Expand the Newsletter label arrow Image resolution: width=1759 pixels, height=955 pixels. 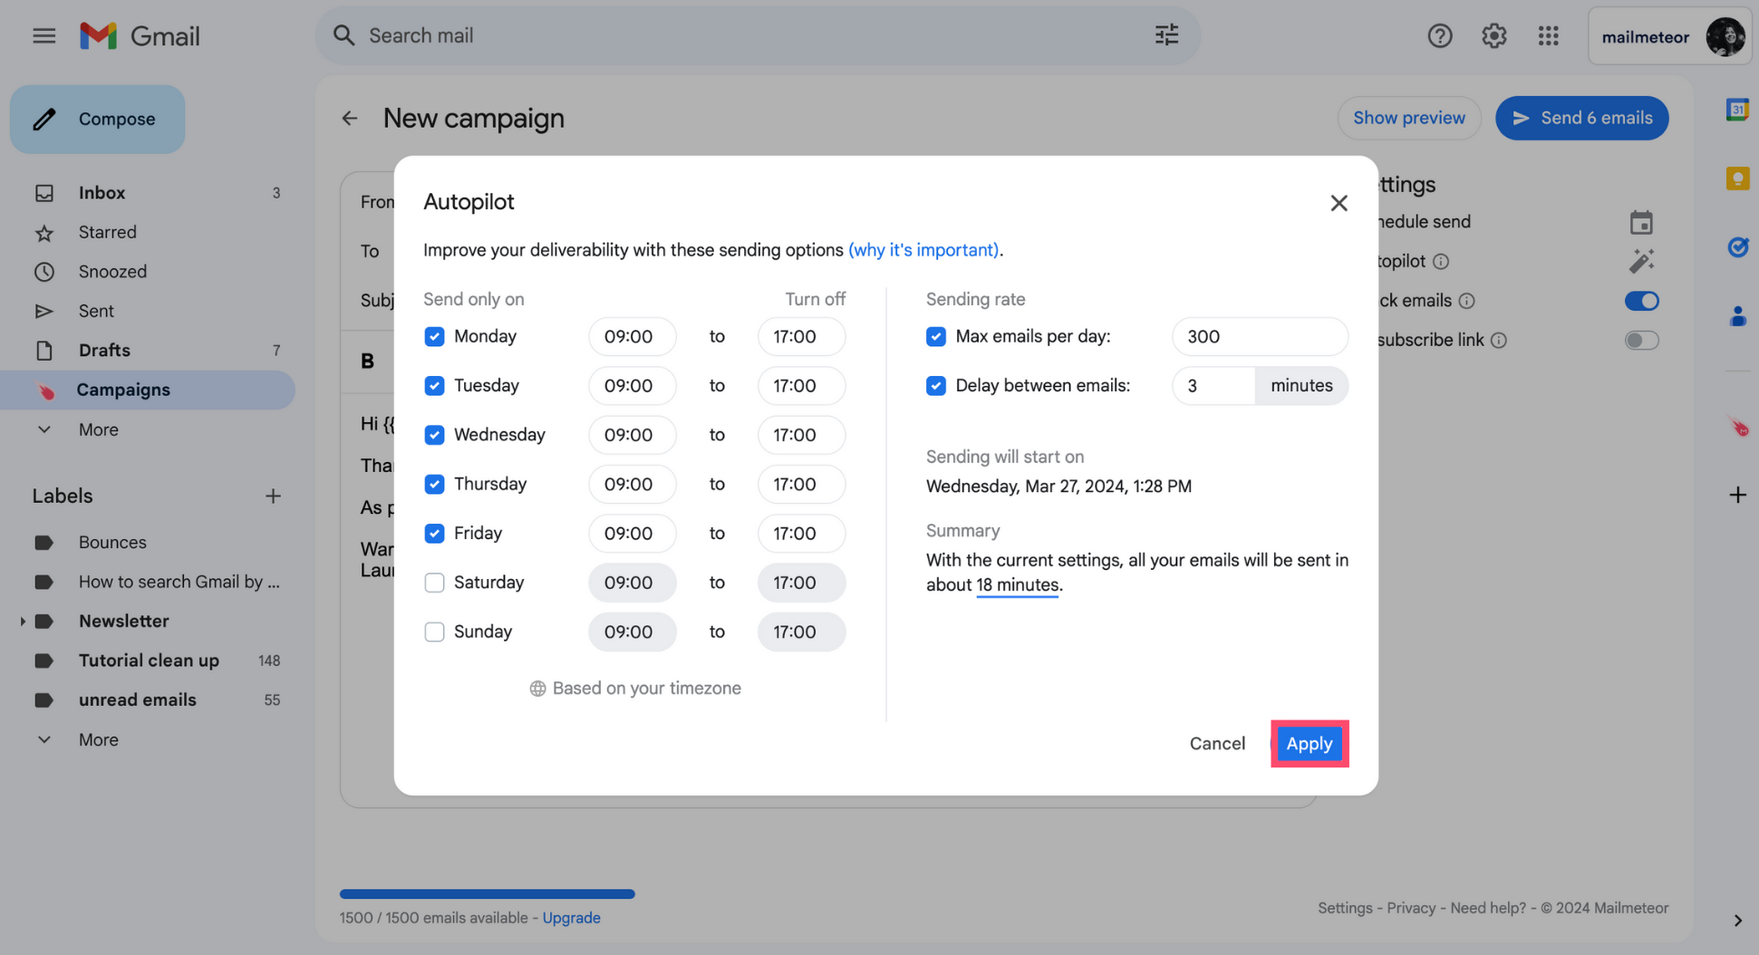[x=23, y=622]
